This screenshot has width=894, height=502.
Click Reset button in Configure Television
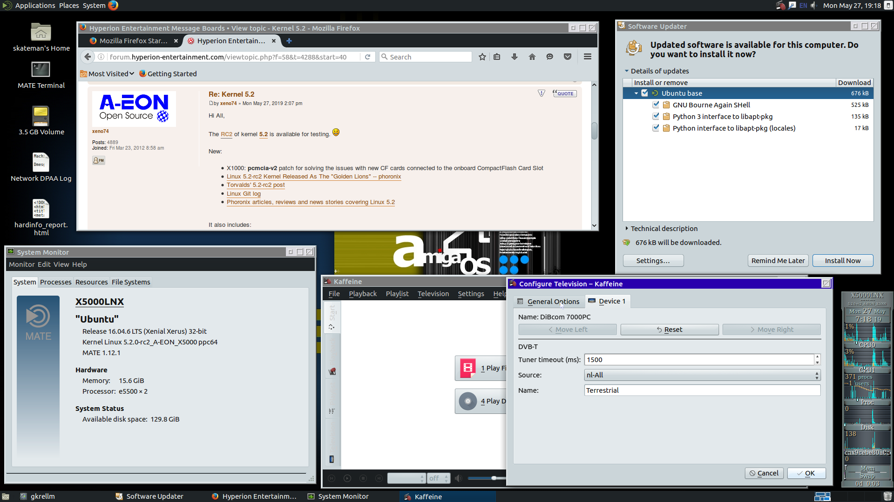(x=669, y=330)
